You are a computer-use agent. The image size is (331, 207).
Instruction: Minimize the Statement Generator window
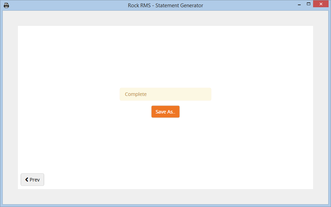point(299,4)
